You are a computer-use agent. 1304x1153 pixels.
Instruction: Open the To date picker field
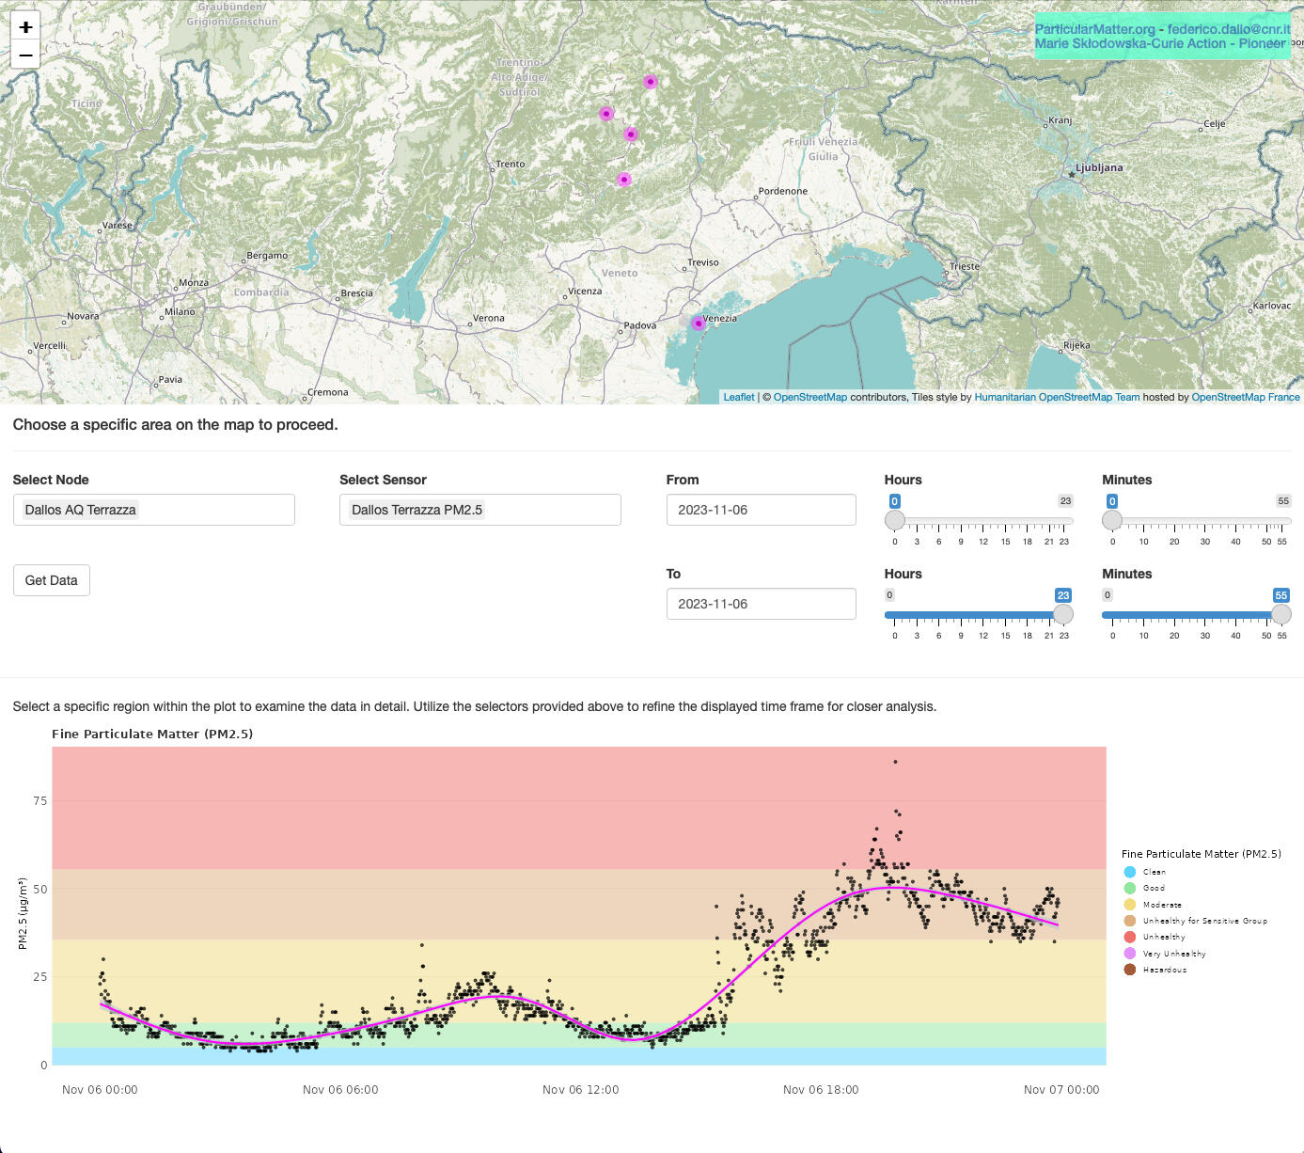(x=761, y=604)
